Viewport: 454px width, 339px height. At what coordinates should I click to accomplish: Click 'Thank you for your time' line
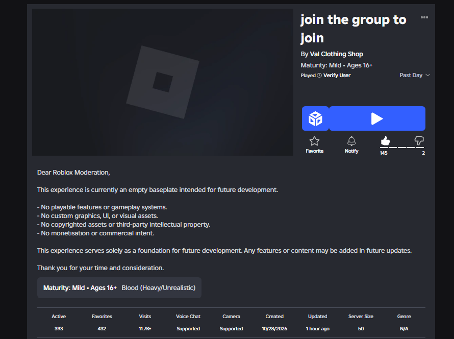[100, 268]
